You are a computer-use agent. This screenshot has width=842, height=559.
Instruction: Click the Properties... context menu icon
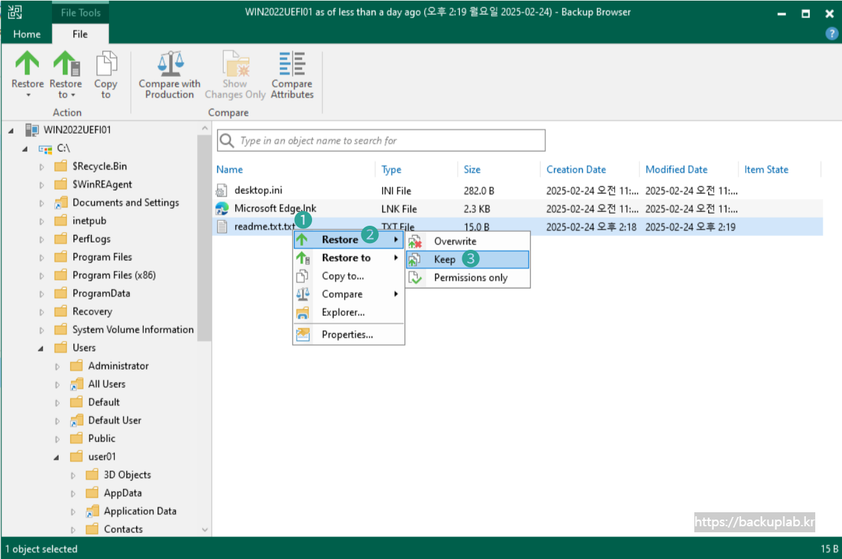point(303,335)
